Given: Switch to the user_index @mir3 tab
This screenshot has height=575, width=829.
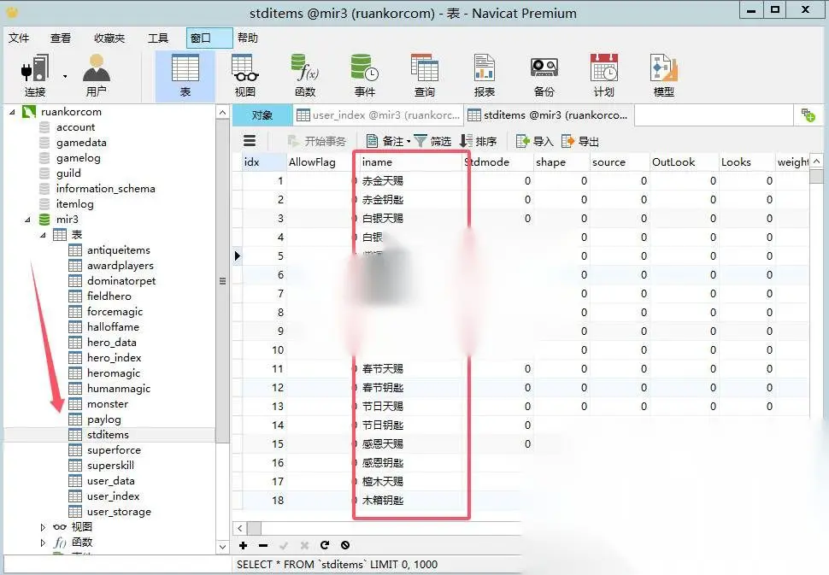Looking at the screenshot, I should (378, 115).
